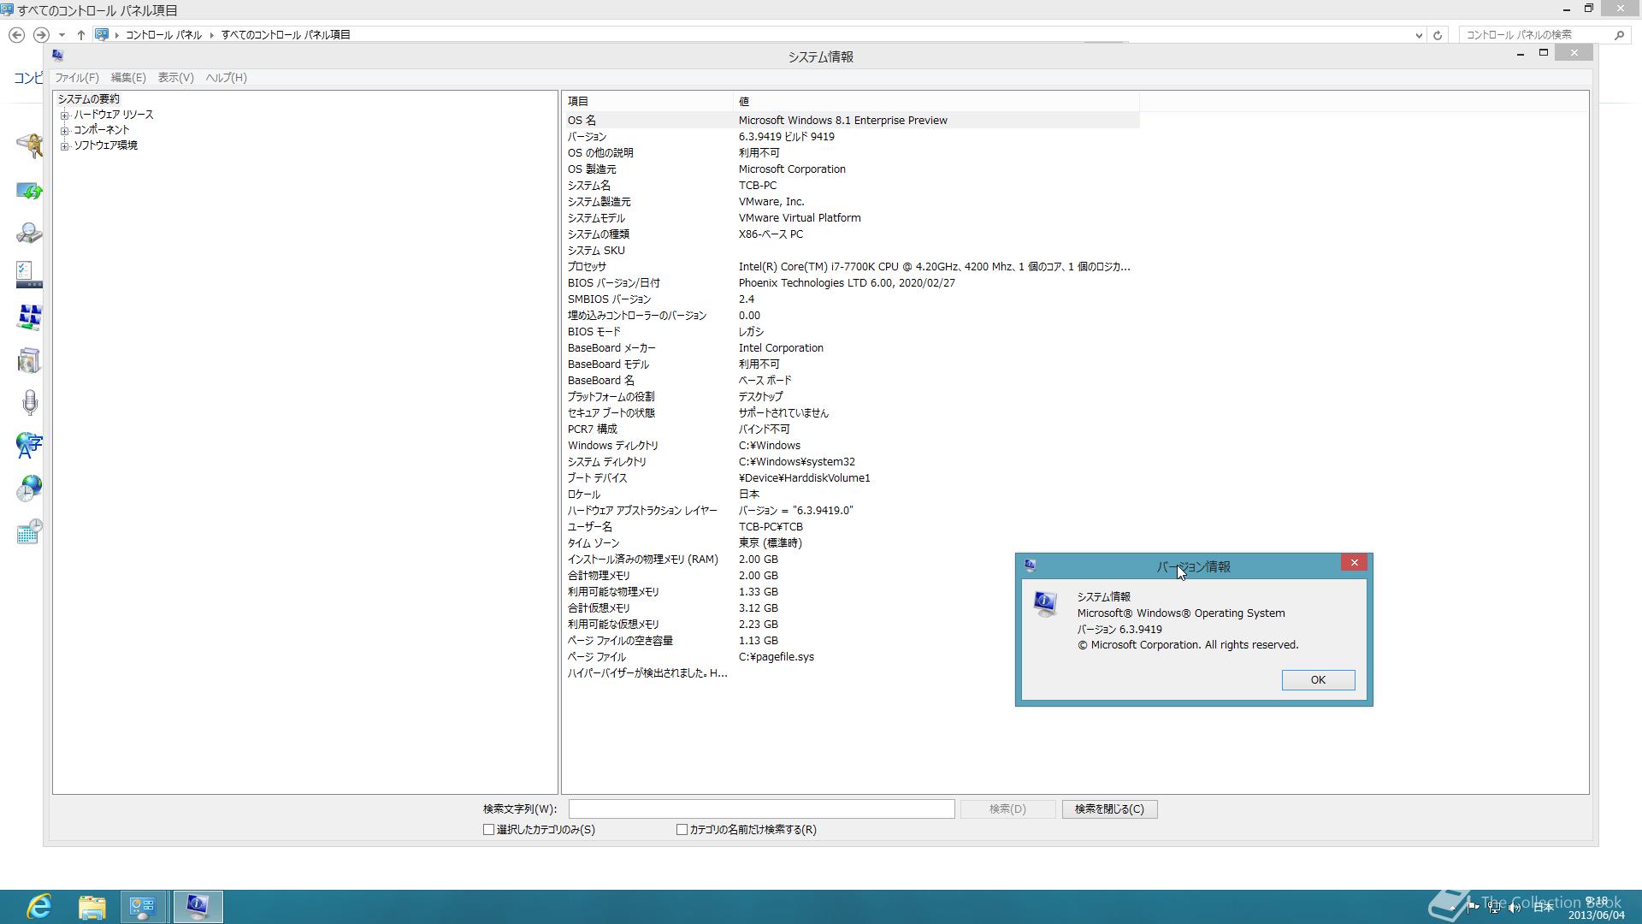Open the ヘルプ(H) menu
1642x924 pixels.
[x=226, y=78]
